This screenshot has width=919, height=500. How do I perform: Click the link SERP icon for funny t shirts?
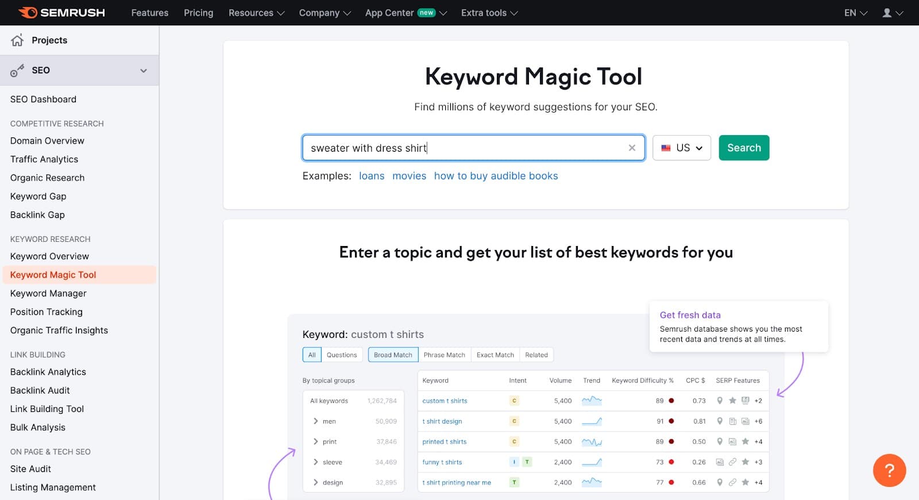click(x=732, y=462)
